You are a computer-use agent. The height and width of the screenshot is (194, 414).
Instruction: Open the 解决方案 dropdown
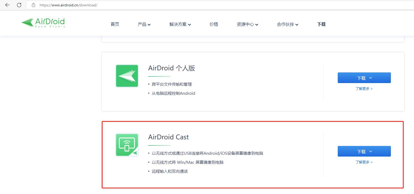pos(180,24)
